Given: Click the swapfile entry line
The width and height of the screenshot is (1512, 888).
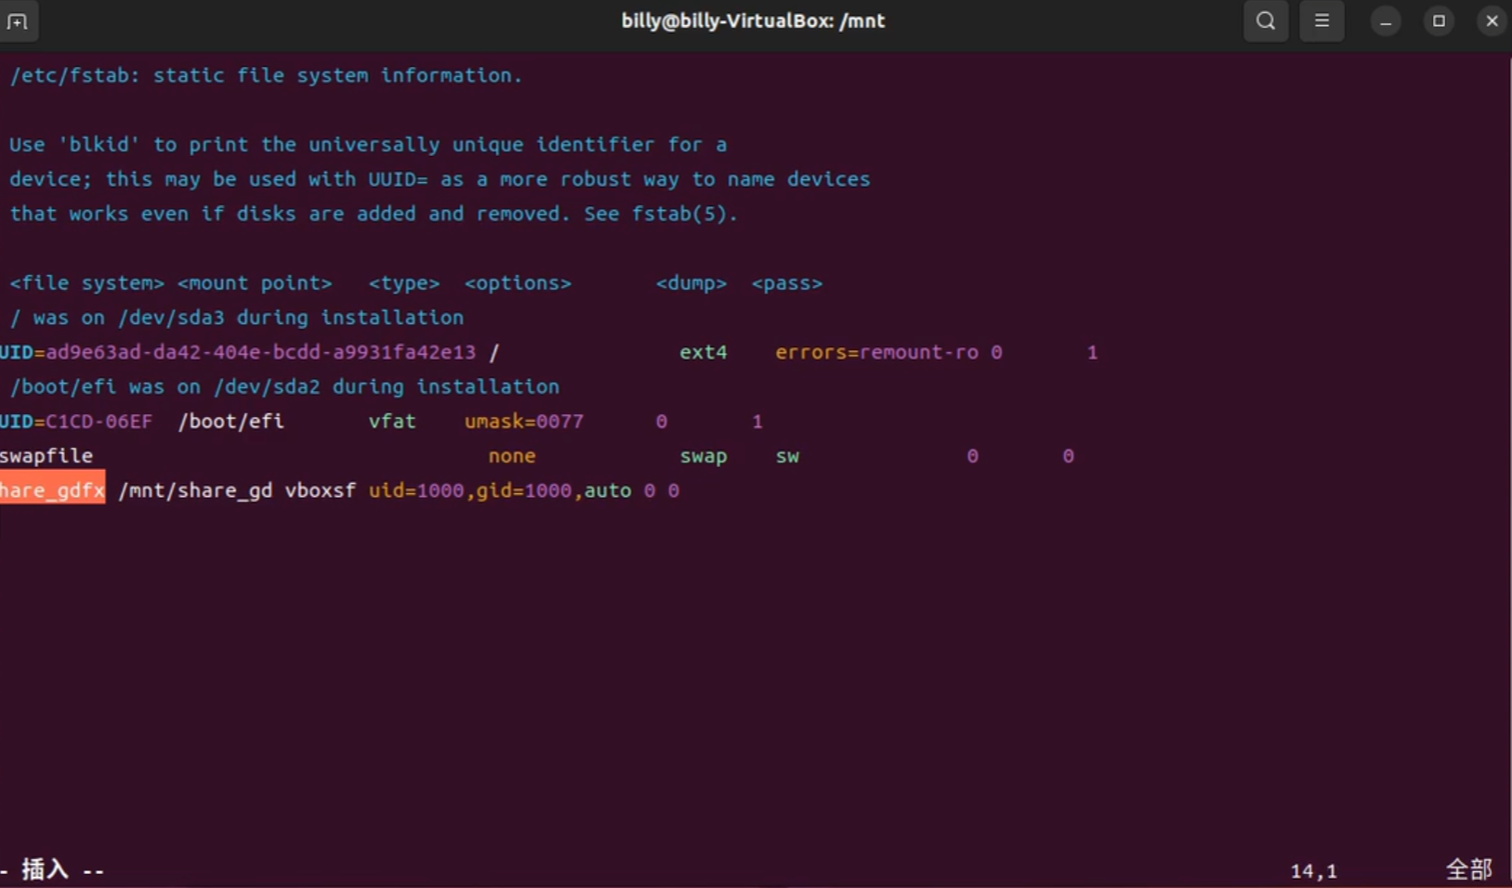Looking at the screenshot, I should click(46, 455).
